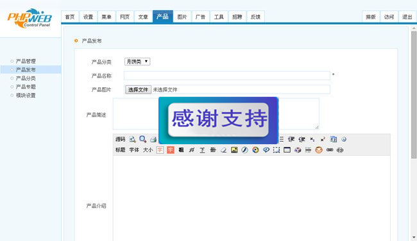
Task: Open the 图片 tab
Action: coord(182,17)
